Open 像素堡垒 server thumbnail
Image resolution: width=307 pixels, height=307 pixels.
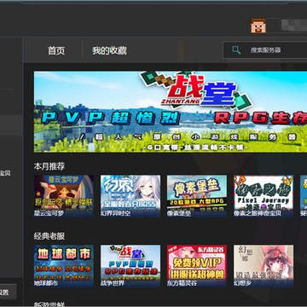[197, 196]
